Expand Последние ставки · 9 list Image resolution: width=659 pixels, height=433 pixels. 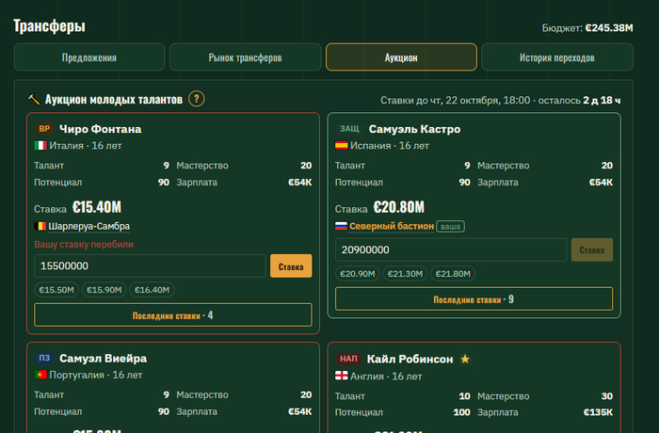(x=474, y=299)
